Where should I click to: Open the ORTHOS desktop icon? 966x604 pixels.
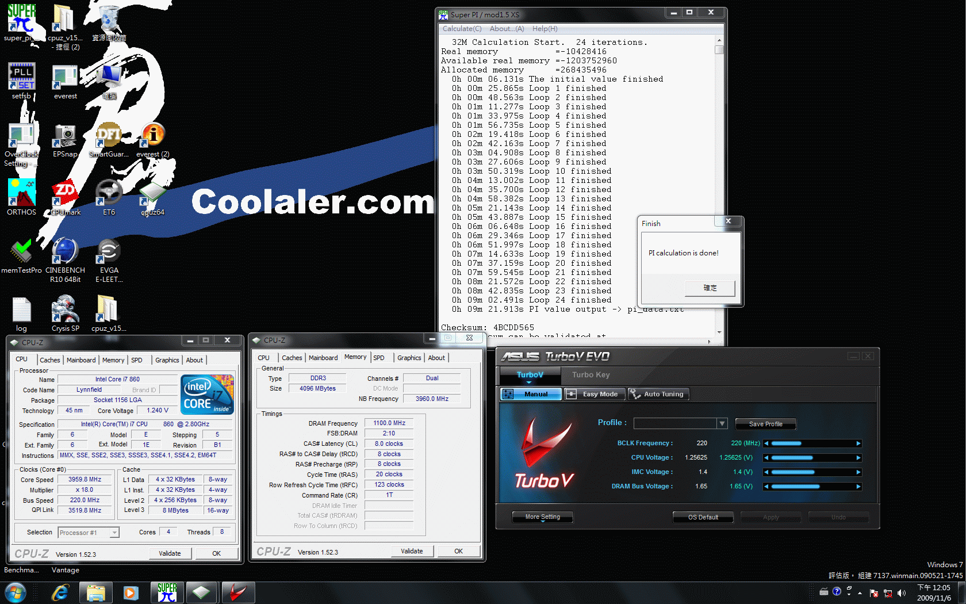pos(21,197)
